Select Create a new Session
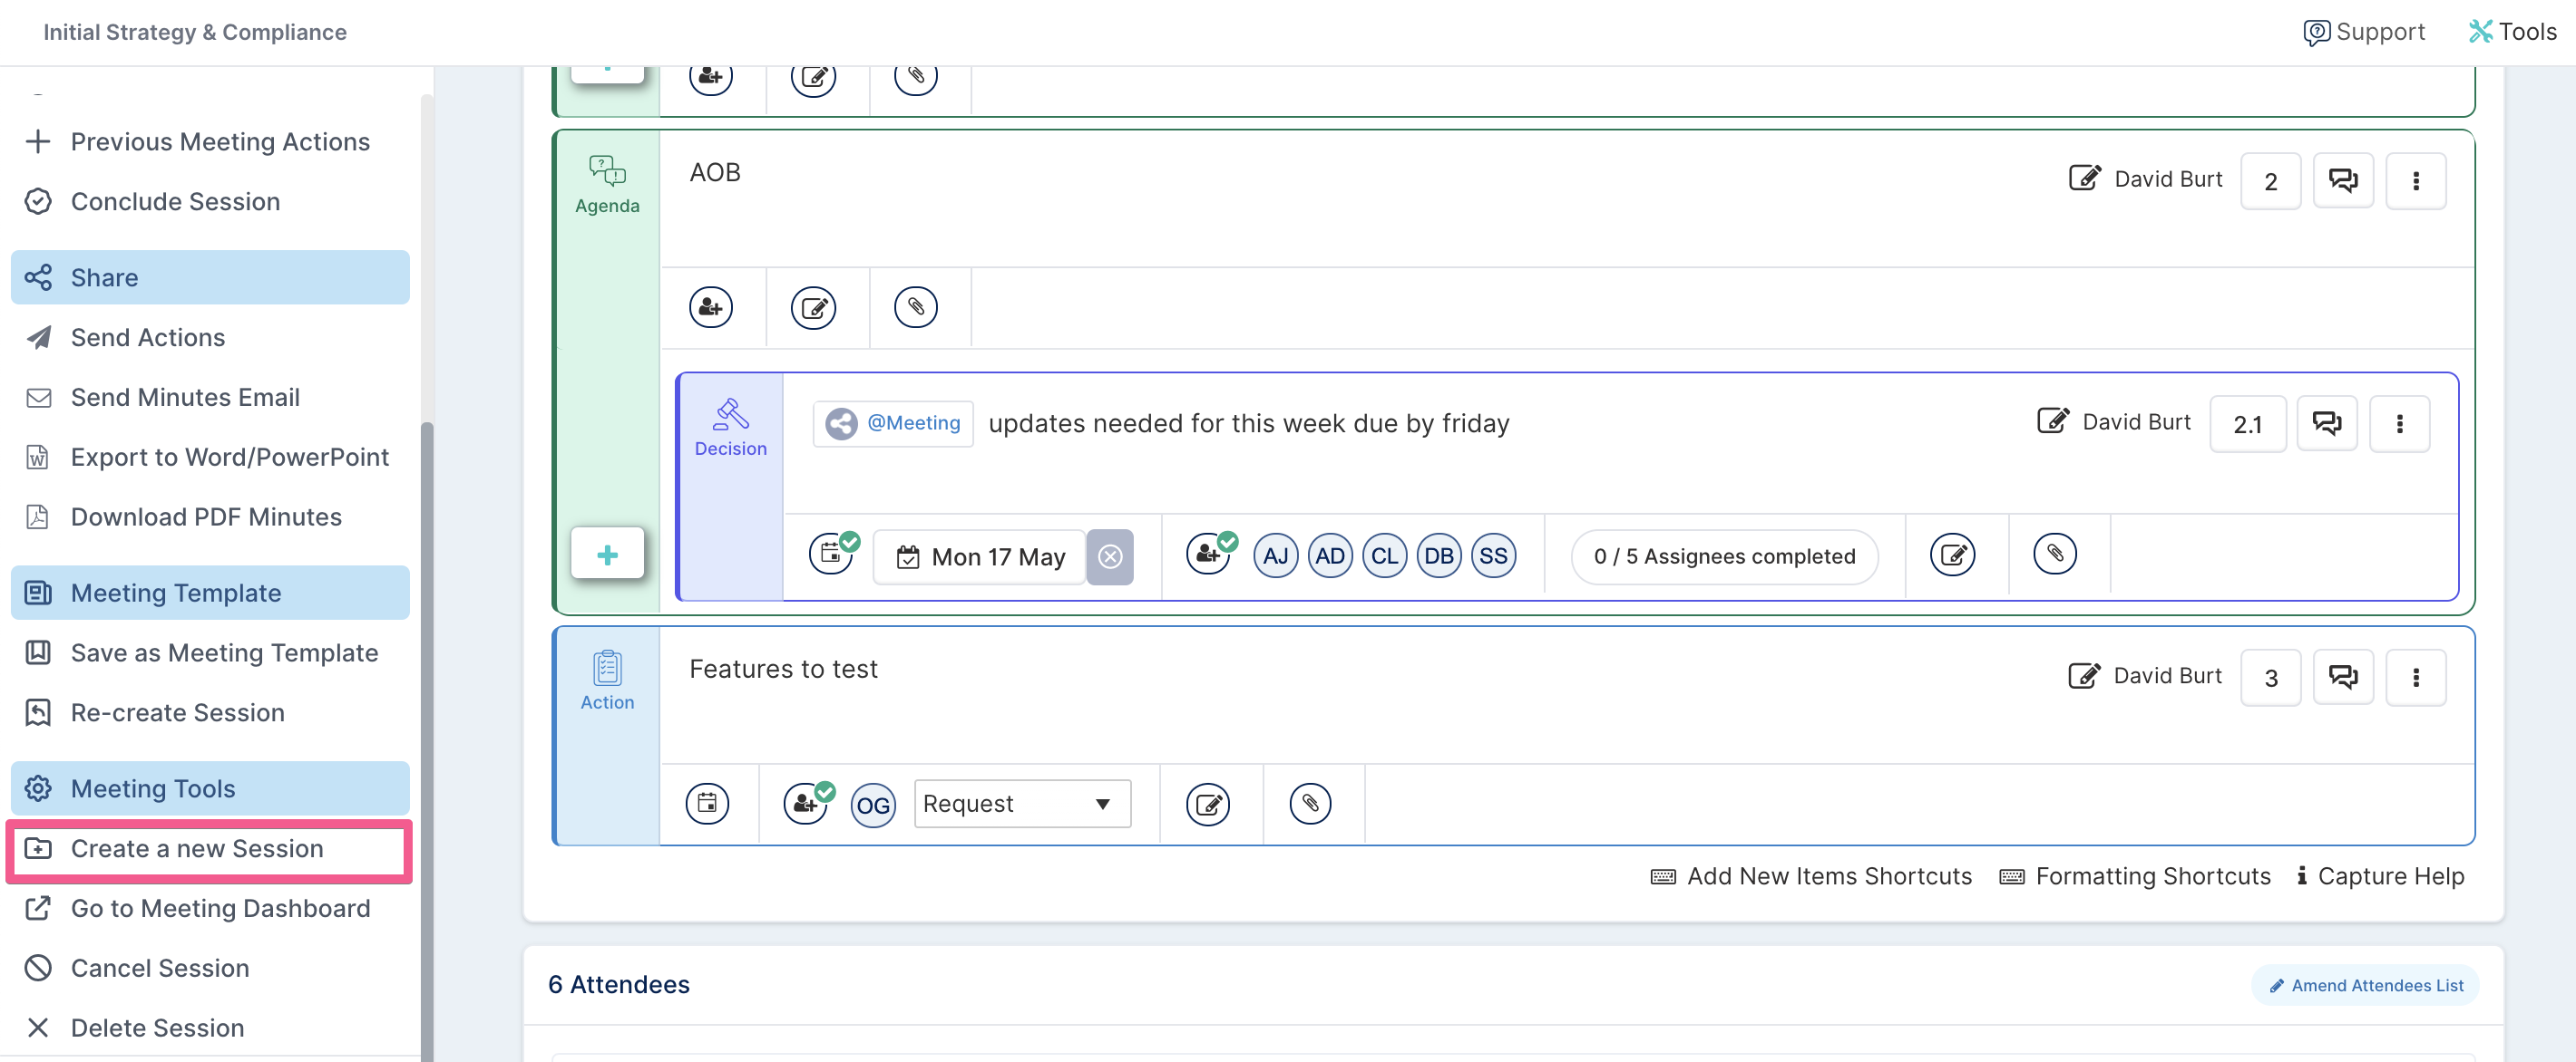The height and width of the screenshot is (1062, 2576). (210, 849)
